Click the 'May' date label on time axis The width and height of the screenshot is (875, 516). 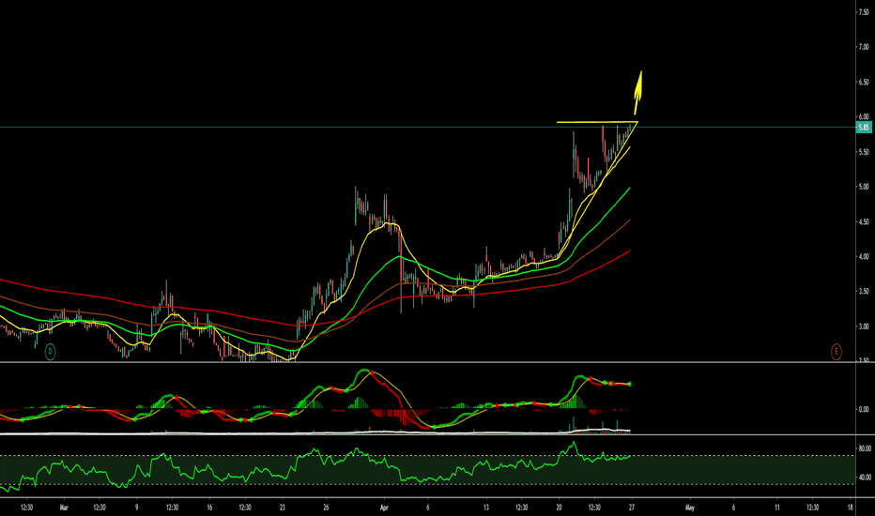[690, 508]
